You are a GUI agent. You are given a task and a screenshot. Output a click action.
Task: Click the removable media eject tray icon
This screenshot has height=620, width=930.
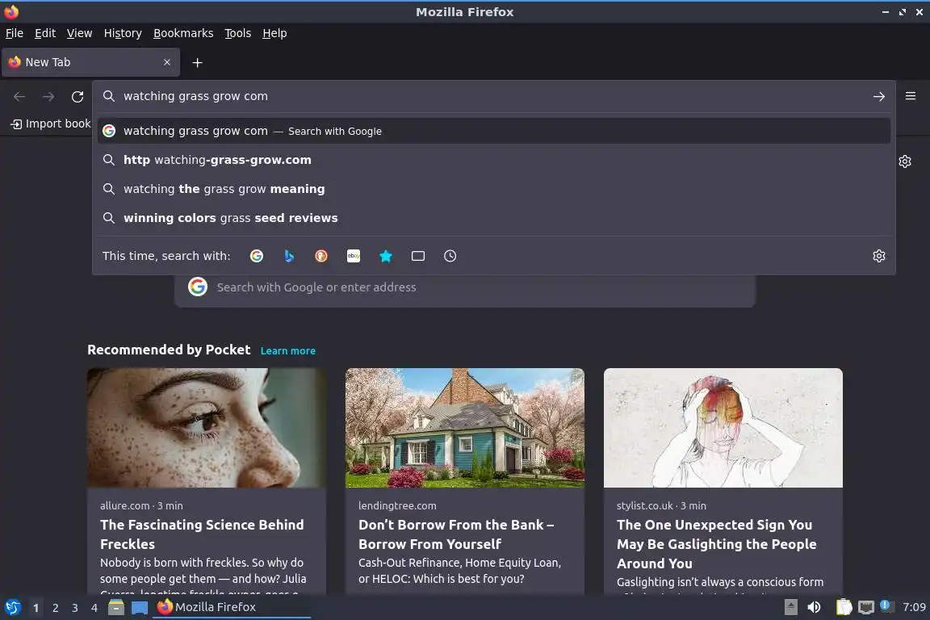click(790, 607)
